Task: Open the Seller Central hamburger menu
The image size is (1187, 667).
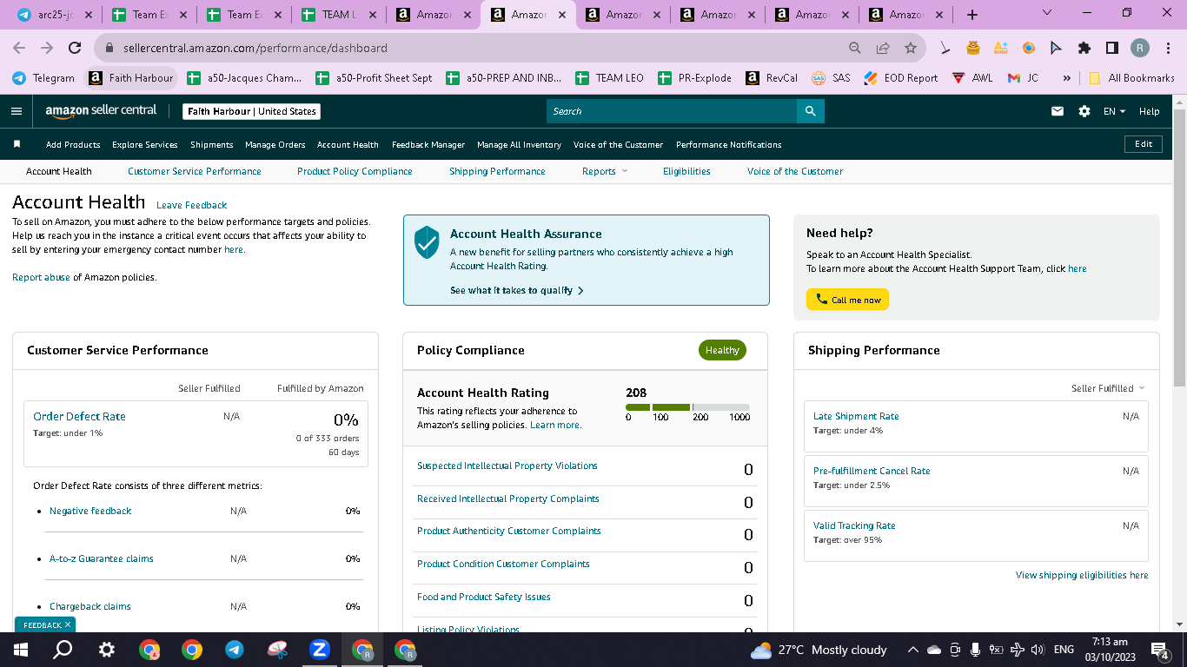Action: click(17, 111)
